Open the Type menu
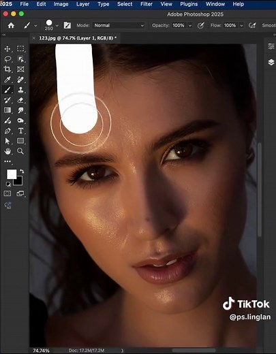The image size is (276, 354). (103, 4)
